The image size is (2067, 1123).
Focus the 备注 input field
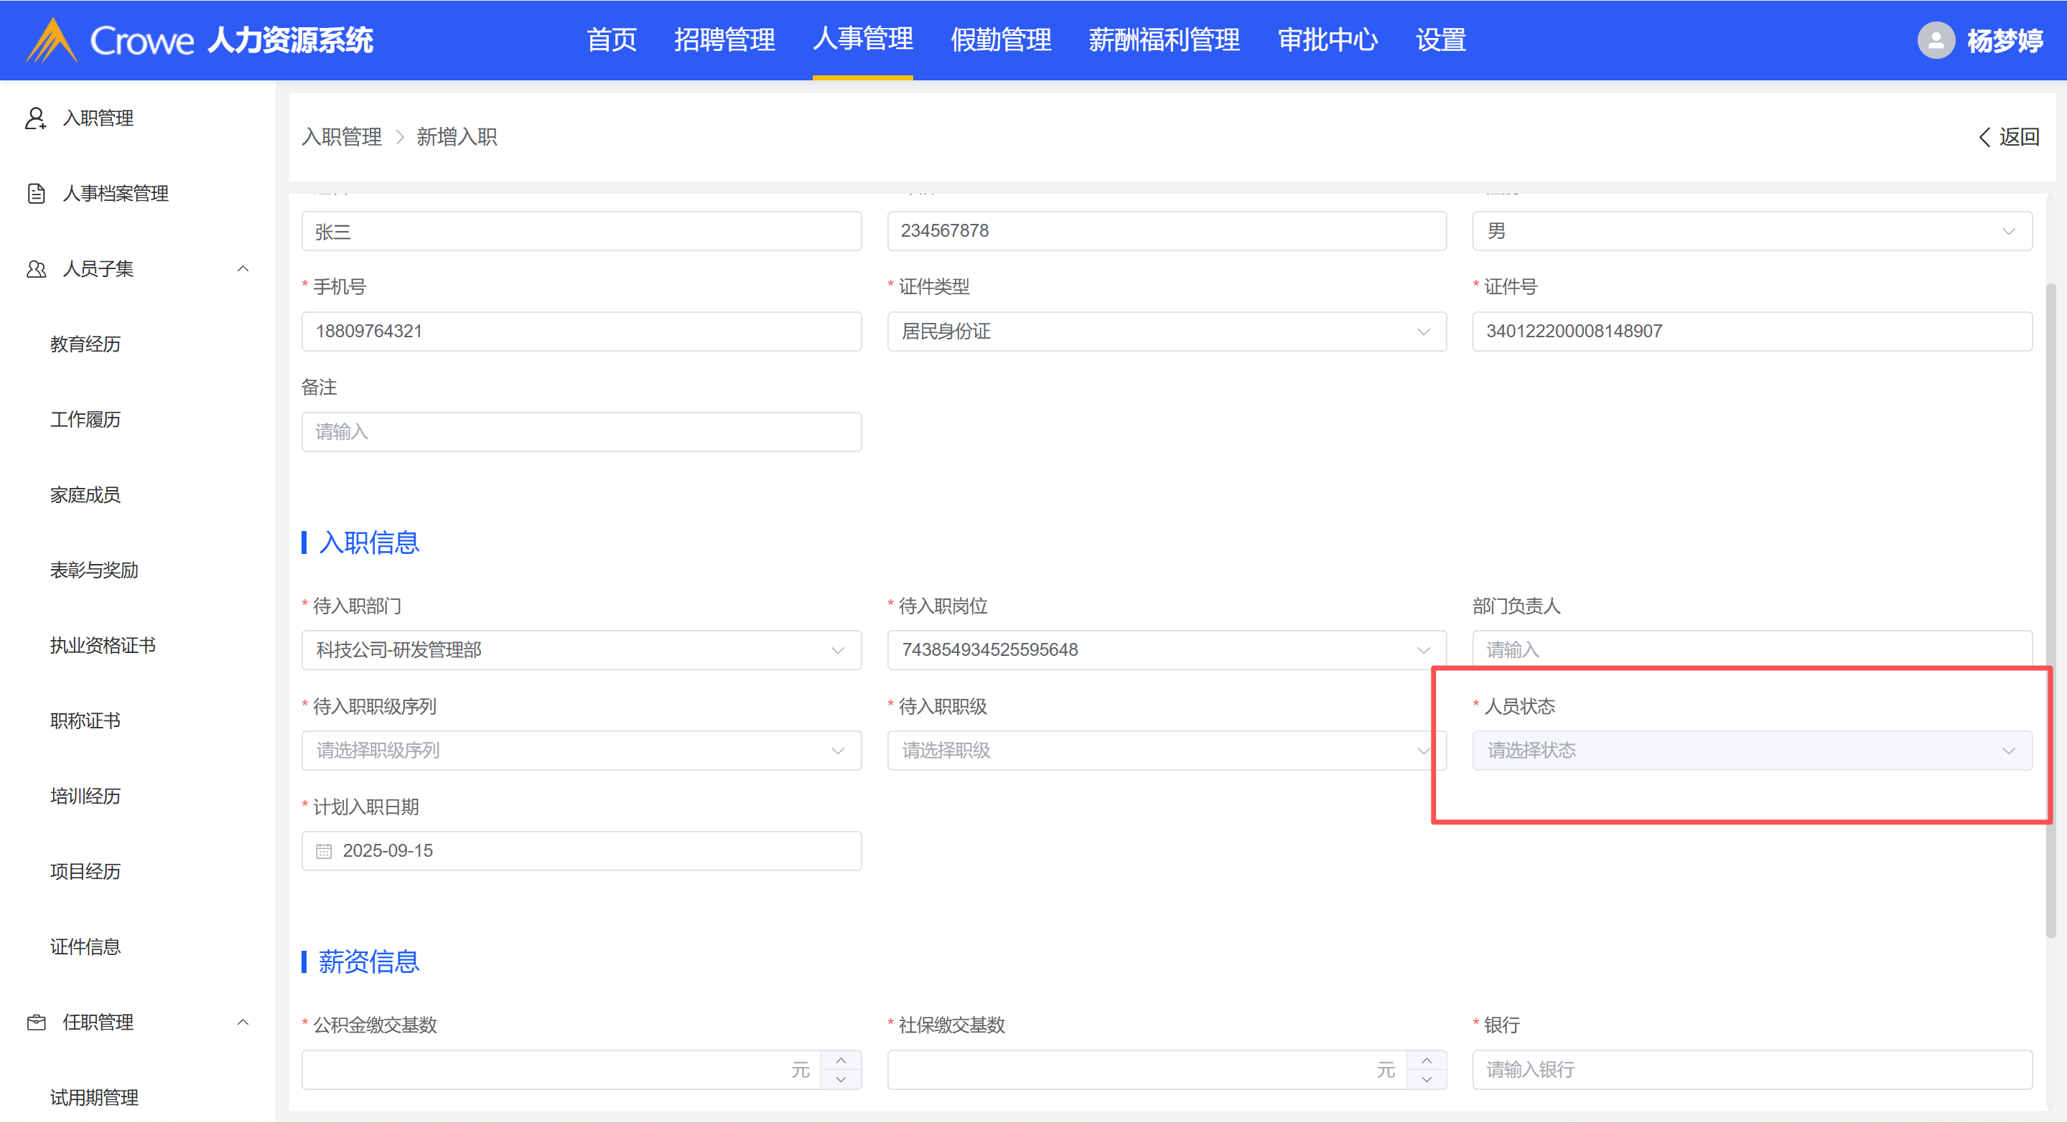coord(581,431)
